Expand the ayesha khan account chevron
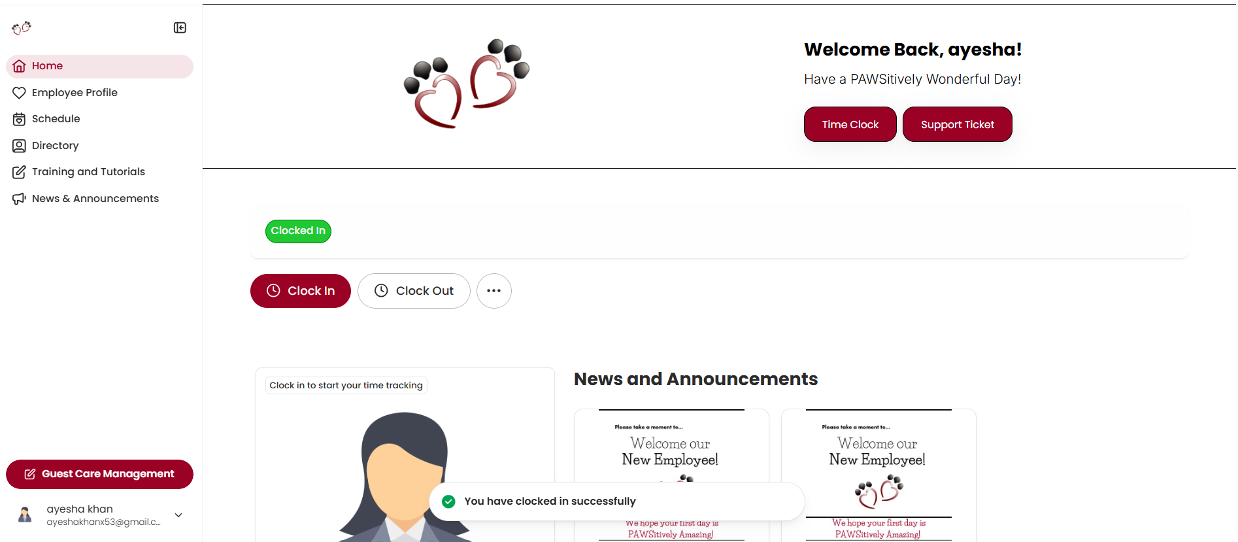The width and height of the screenshot is (1238, 542). coord(178,515)
